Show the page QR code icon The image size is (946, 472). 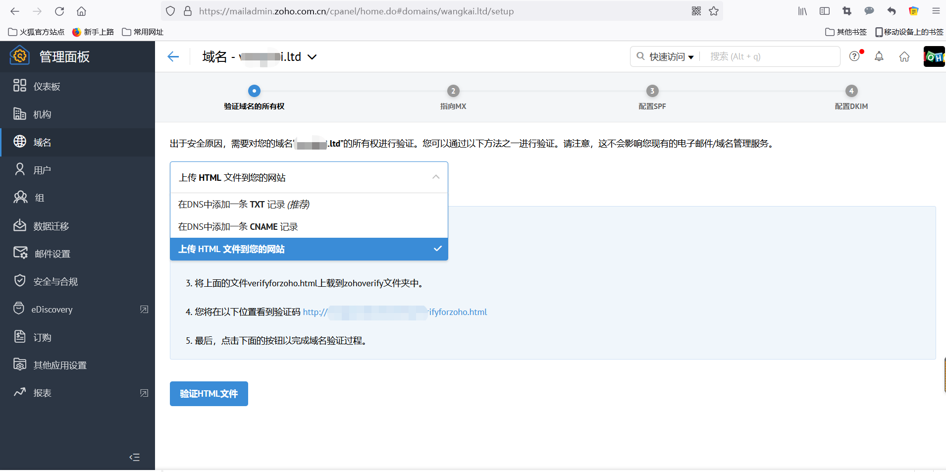click(696, 11)
